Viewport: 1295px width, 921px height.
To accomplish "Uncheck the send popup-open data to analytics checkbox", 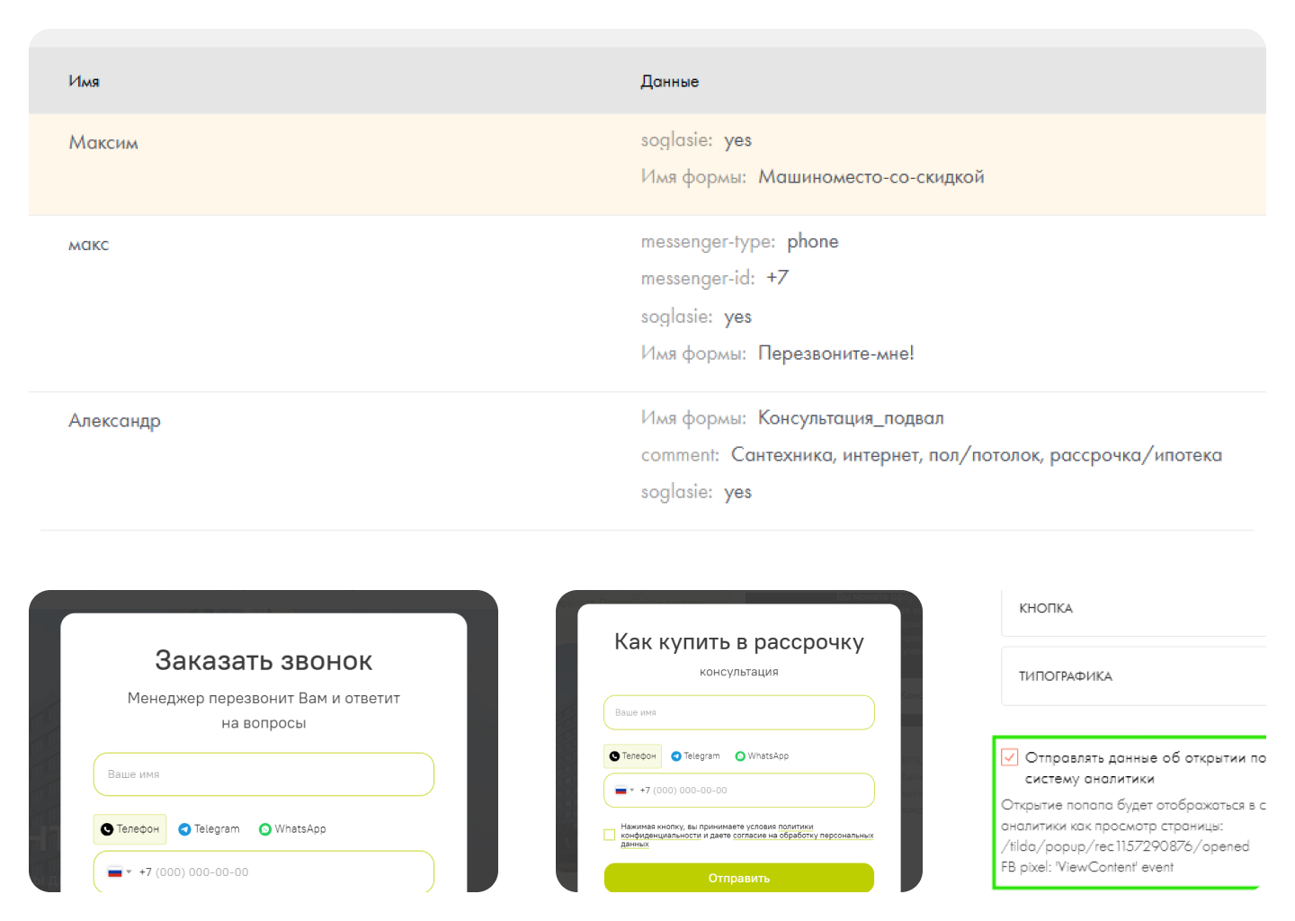I will 1010,757.
